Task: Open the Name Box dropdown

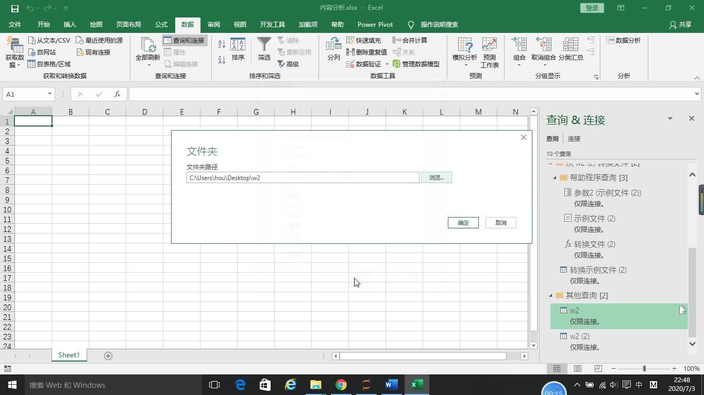Action: pyautogui.click(x=49, y=94)
